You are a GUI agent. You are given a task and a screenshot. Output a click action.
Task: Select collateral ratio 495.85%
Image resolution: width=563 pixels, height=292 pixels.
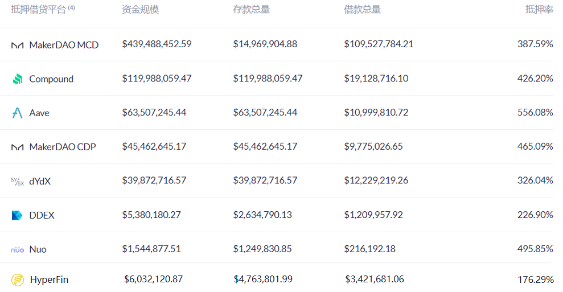(x=535, y=249)
